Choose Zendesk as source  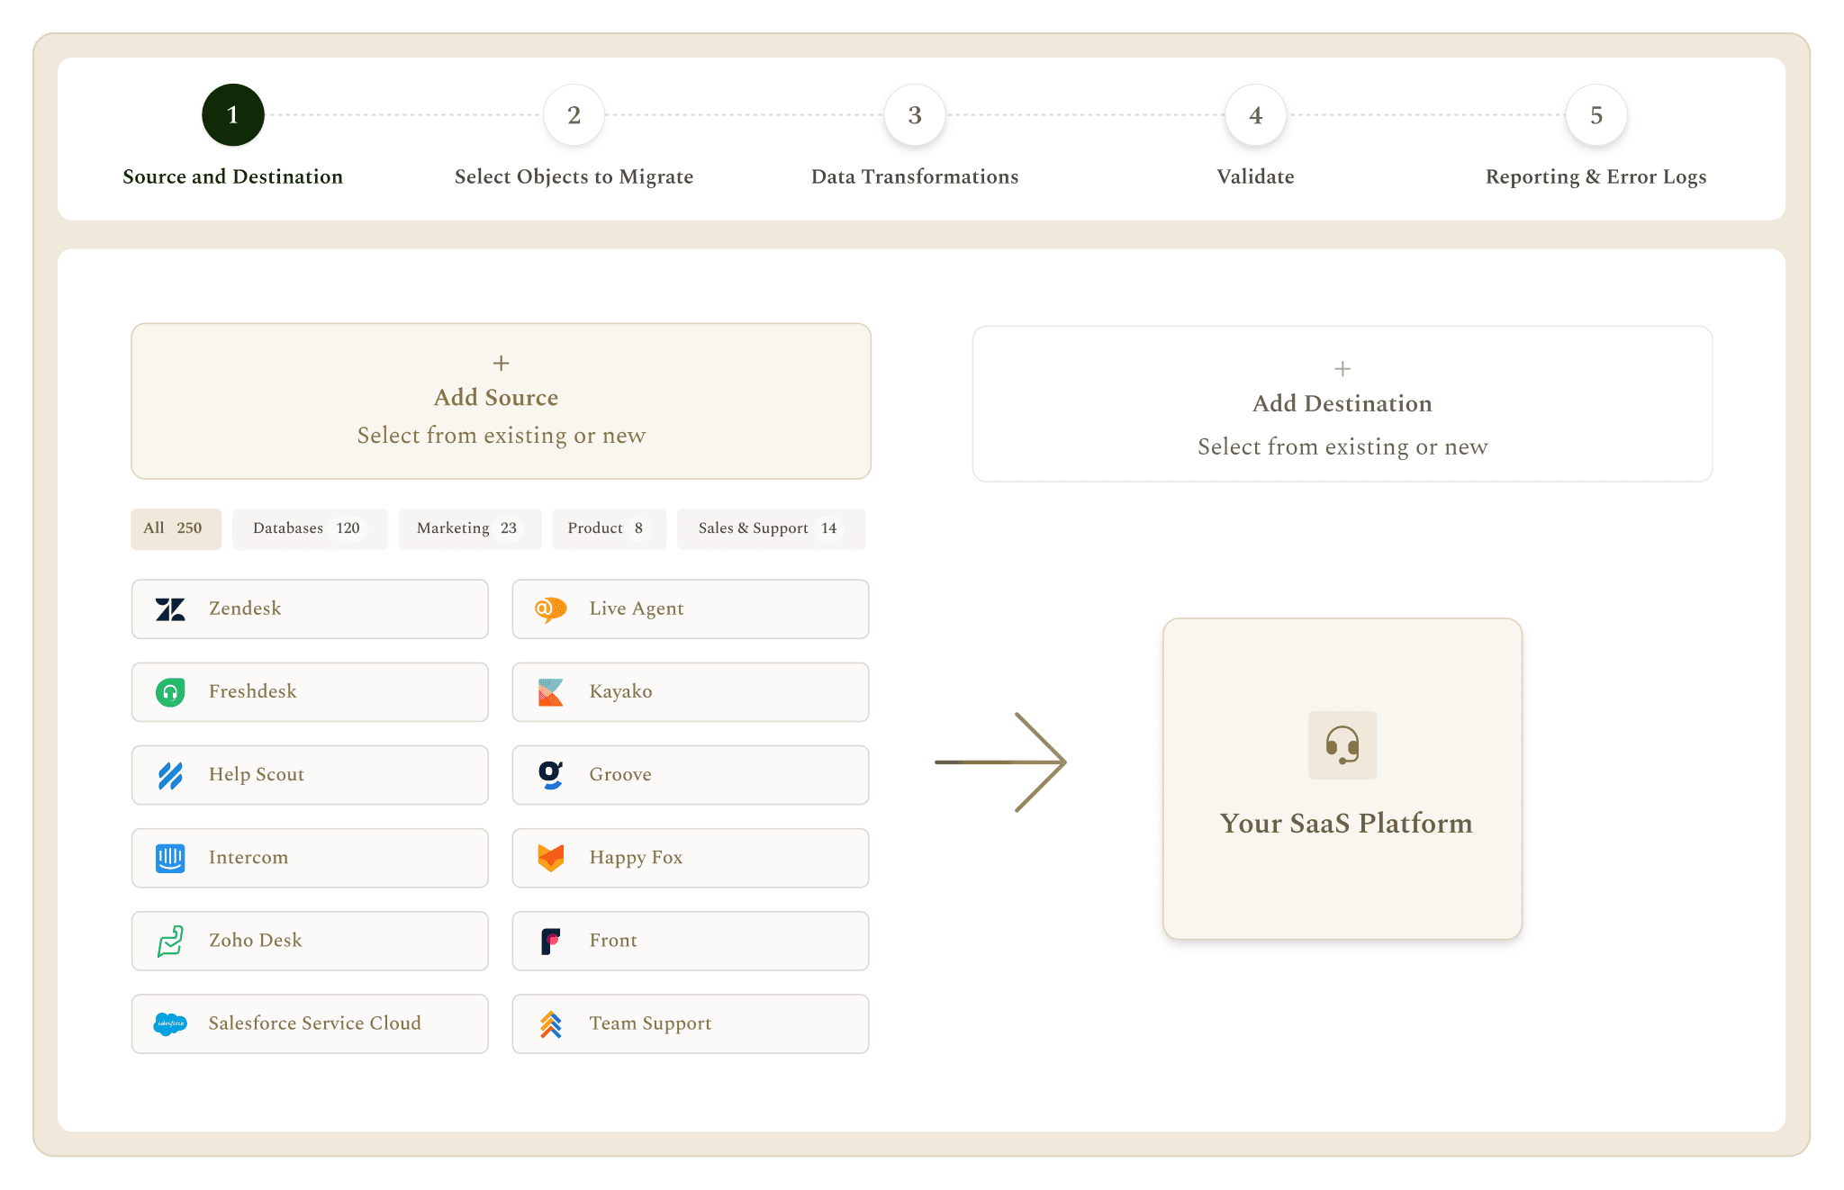[x=310, y=609]
